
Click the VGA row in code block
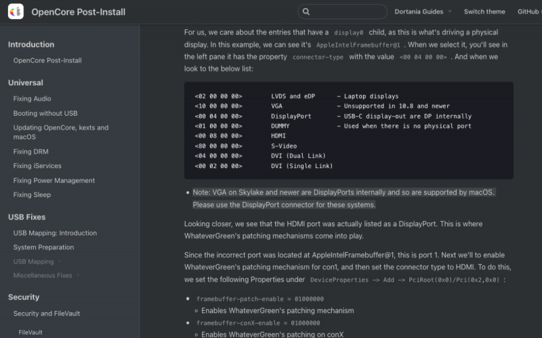click(x=322, y=106)
